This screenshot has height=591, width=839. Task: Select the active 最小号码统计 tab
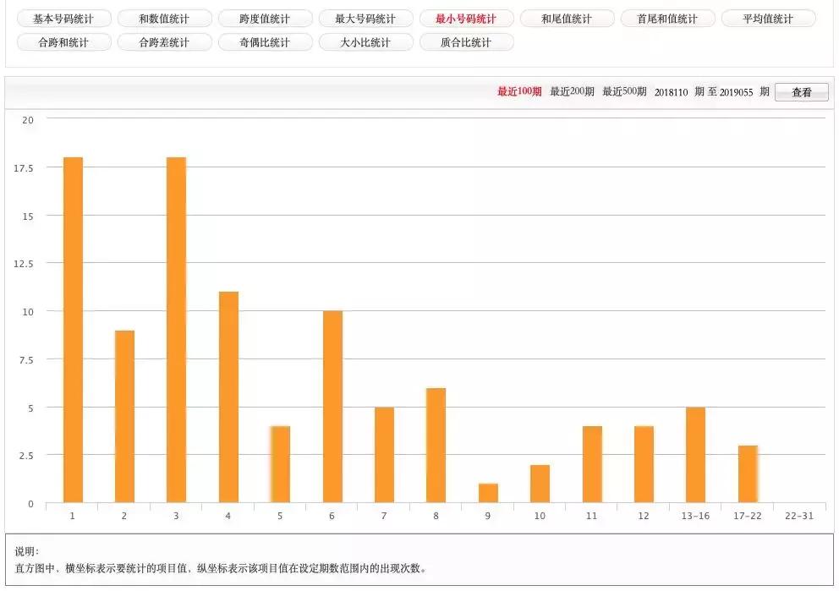coord(466,19)
